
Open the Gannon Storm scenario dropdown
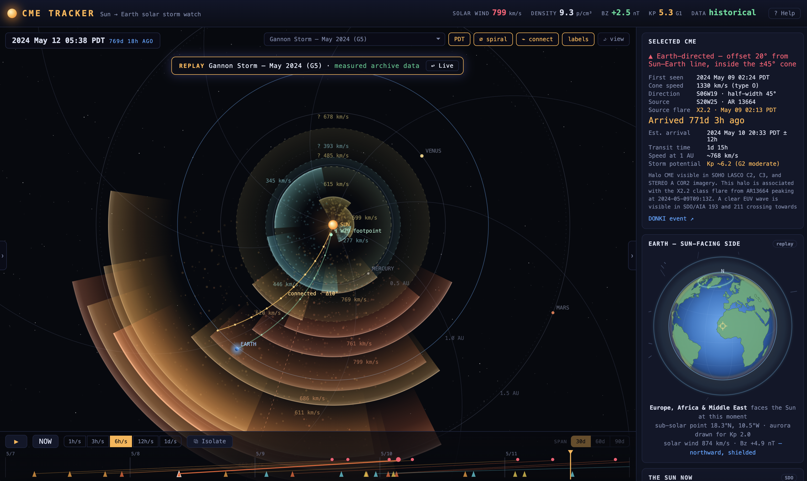[354, 39]
